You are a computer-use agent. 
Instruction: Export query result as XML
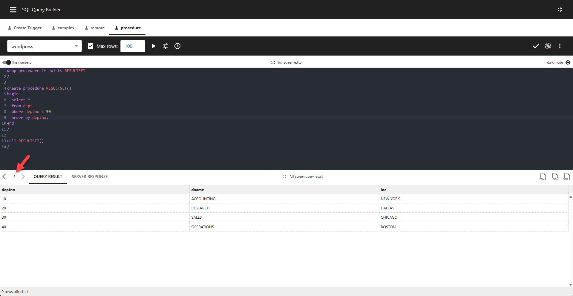pos(567,177)
